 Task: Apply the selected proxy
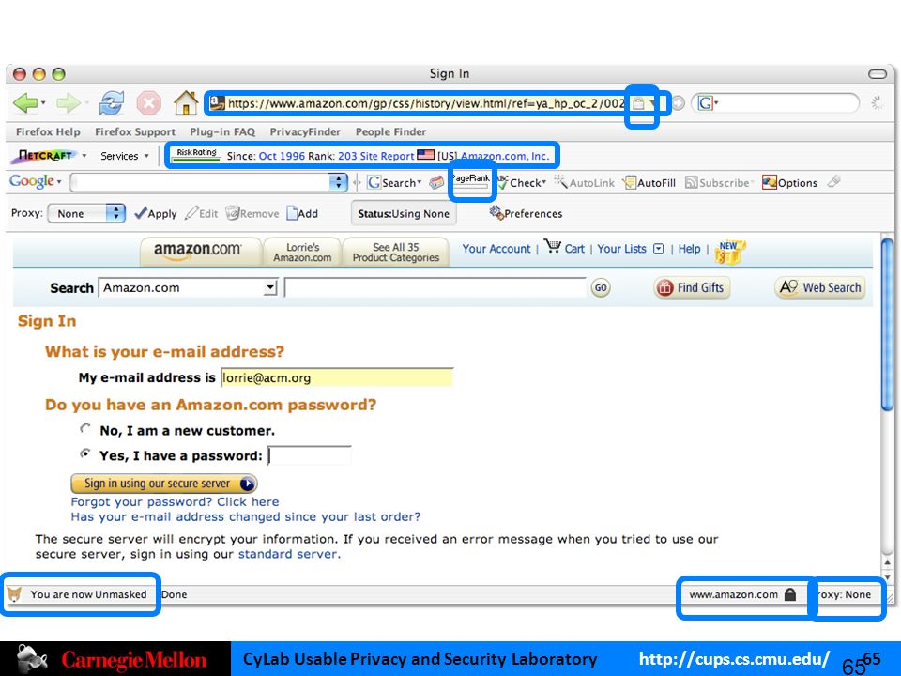click(155, 213)
